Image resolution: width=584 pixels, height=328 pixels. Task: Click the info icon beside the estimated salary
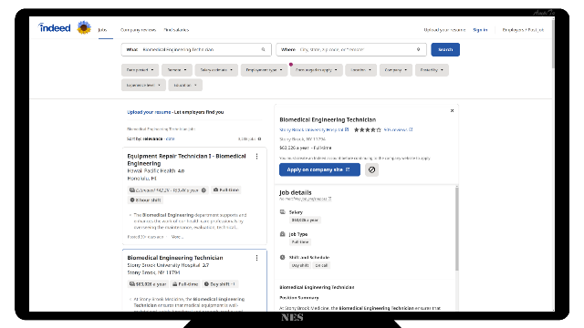pyautogui.click(x=203, y=190)
